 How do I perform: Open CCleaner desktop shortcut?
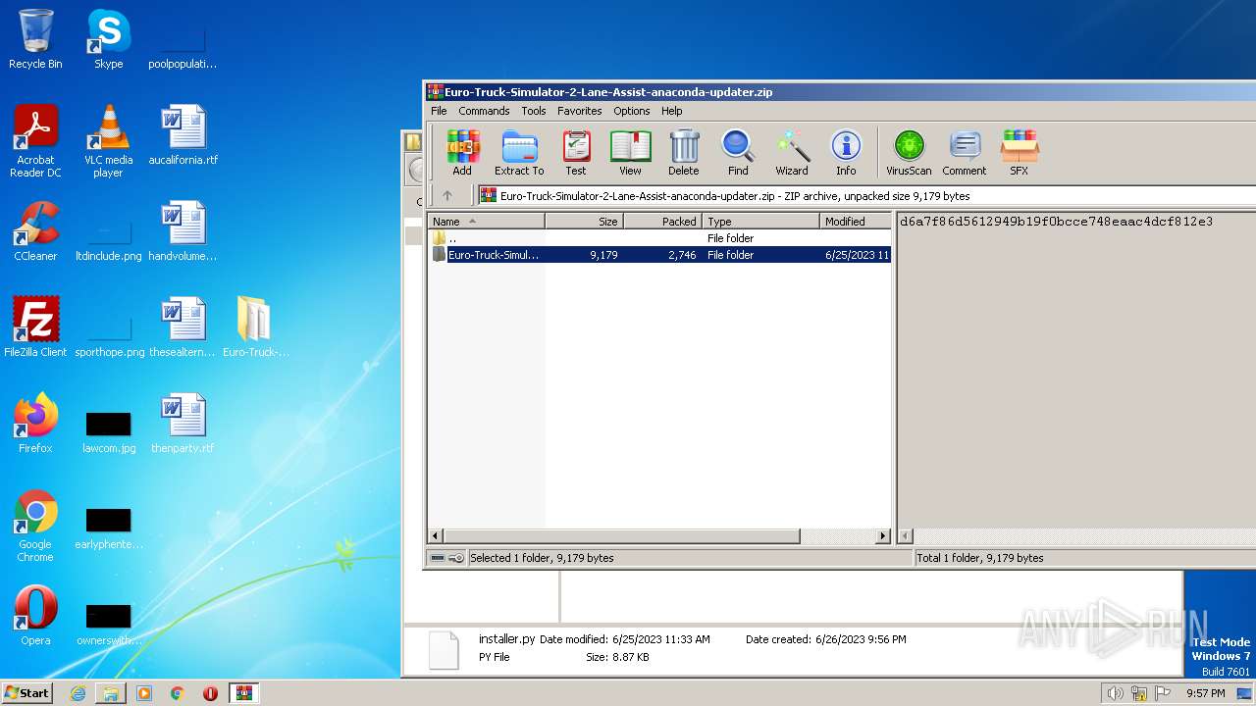coord(35,231)
